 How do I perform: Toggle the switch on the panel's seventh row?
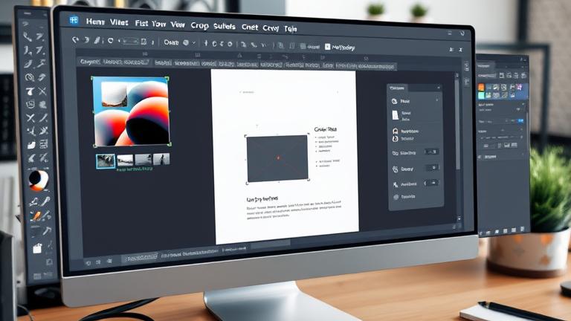coord(431,183)
